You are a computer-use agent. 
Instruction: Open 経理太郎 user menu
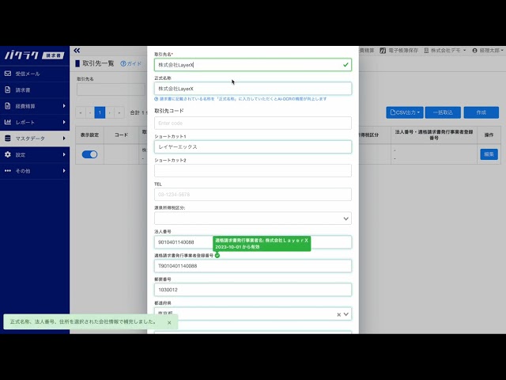(488, 51)
